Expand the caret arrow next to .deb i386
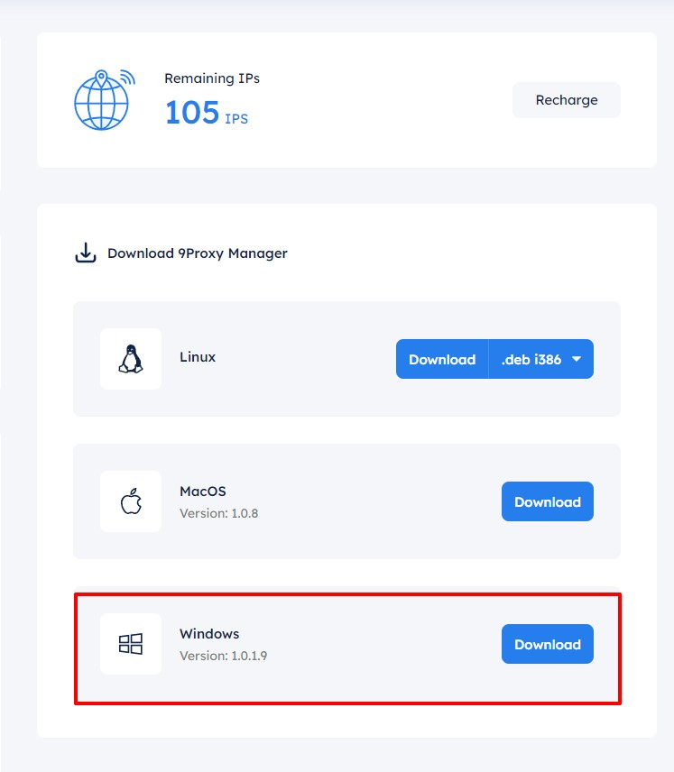 click(x=577, y=359)
